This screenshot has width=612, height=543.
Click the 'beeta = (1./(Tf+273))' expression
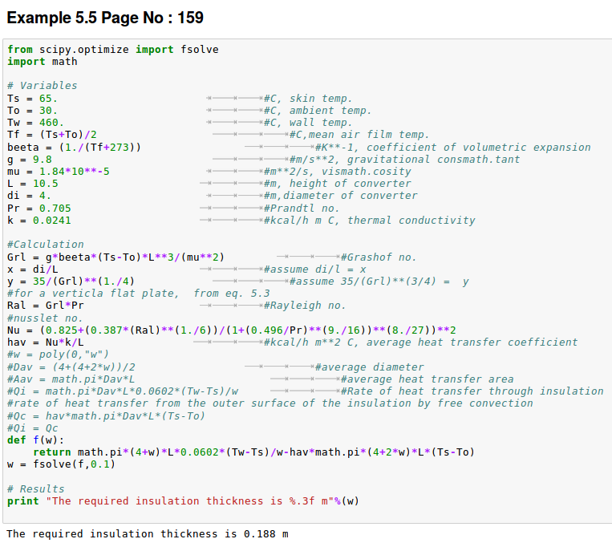point(74,148)
